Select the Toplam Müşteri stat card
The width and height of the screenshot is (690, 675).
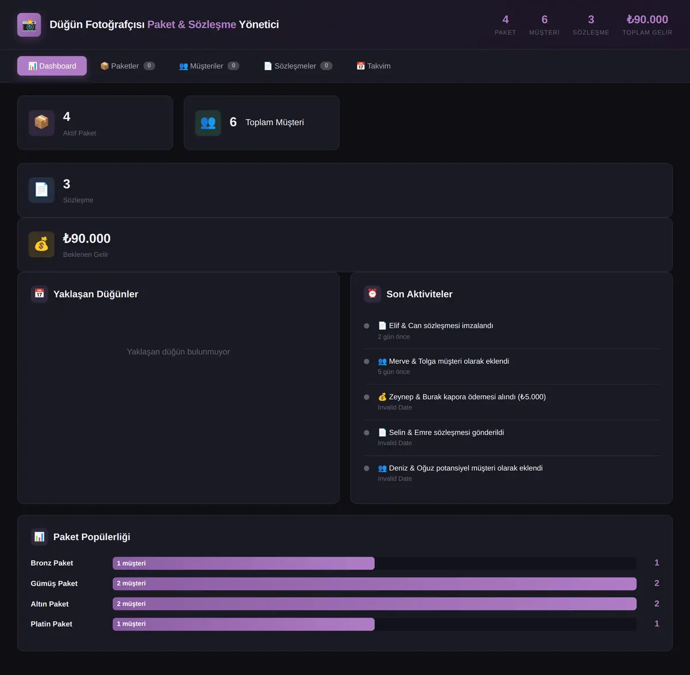[262, 123]
